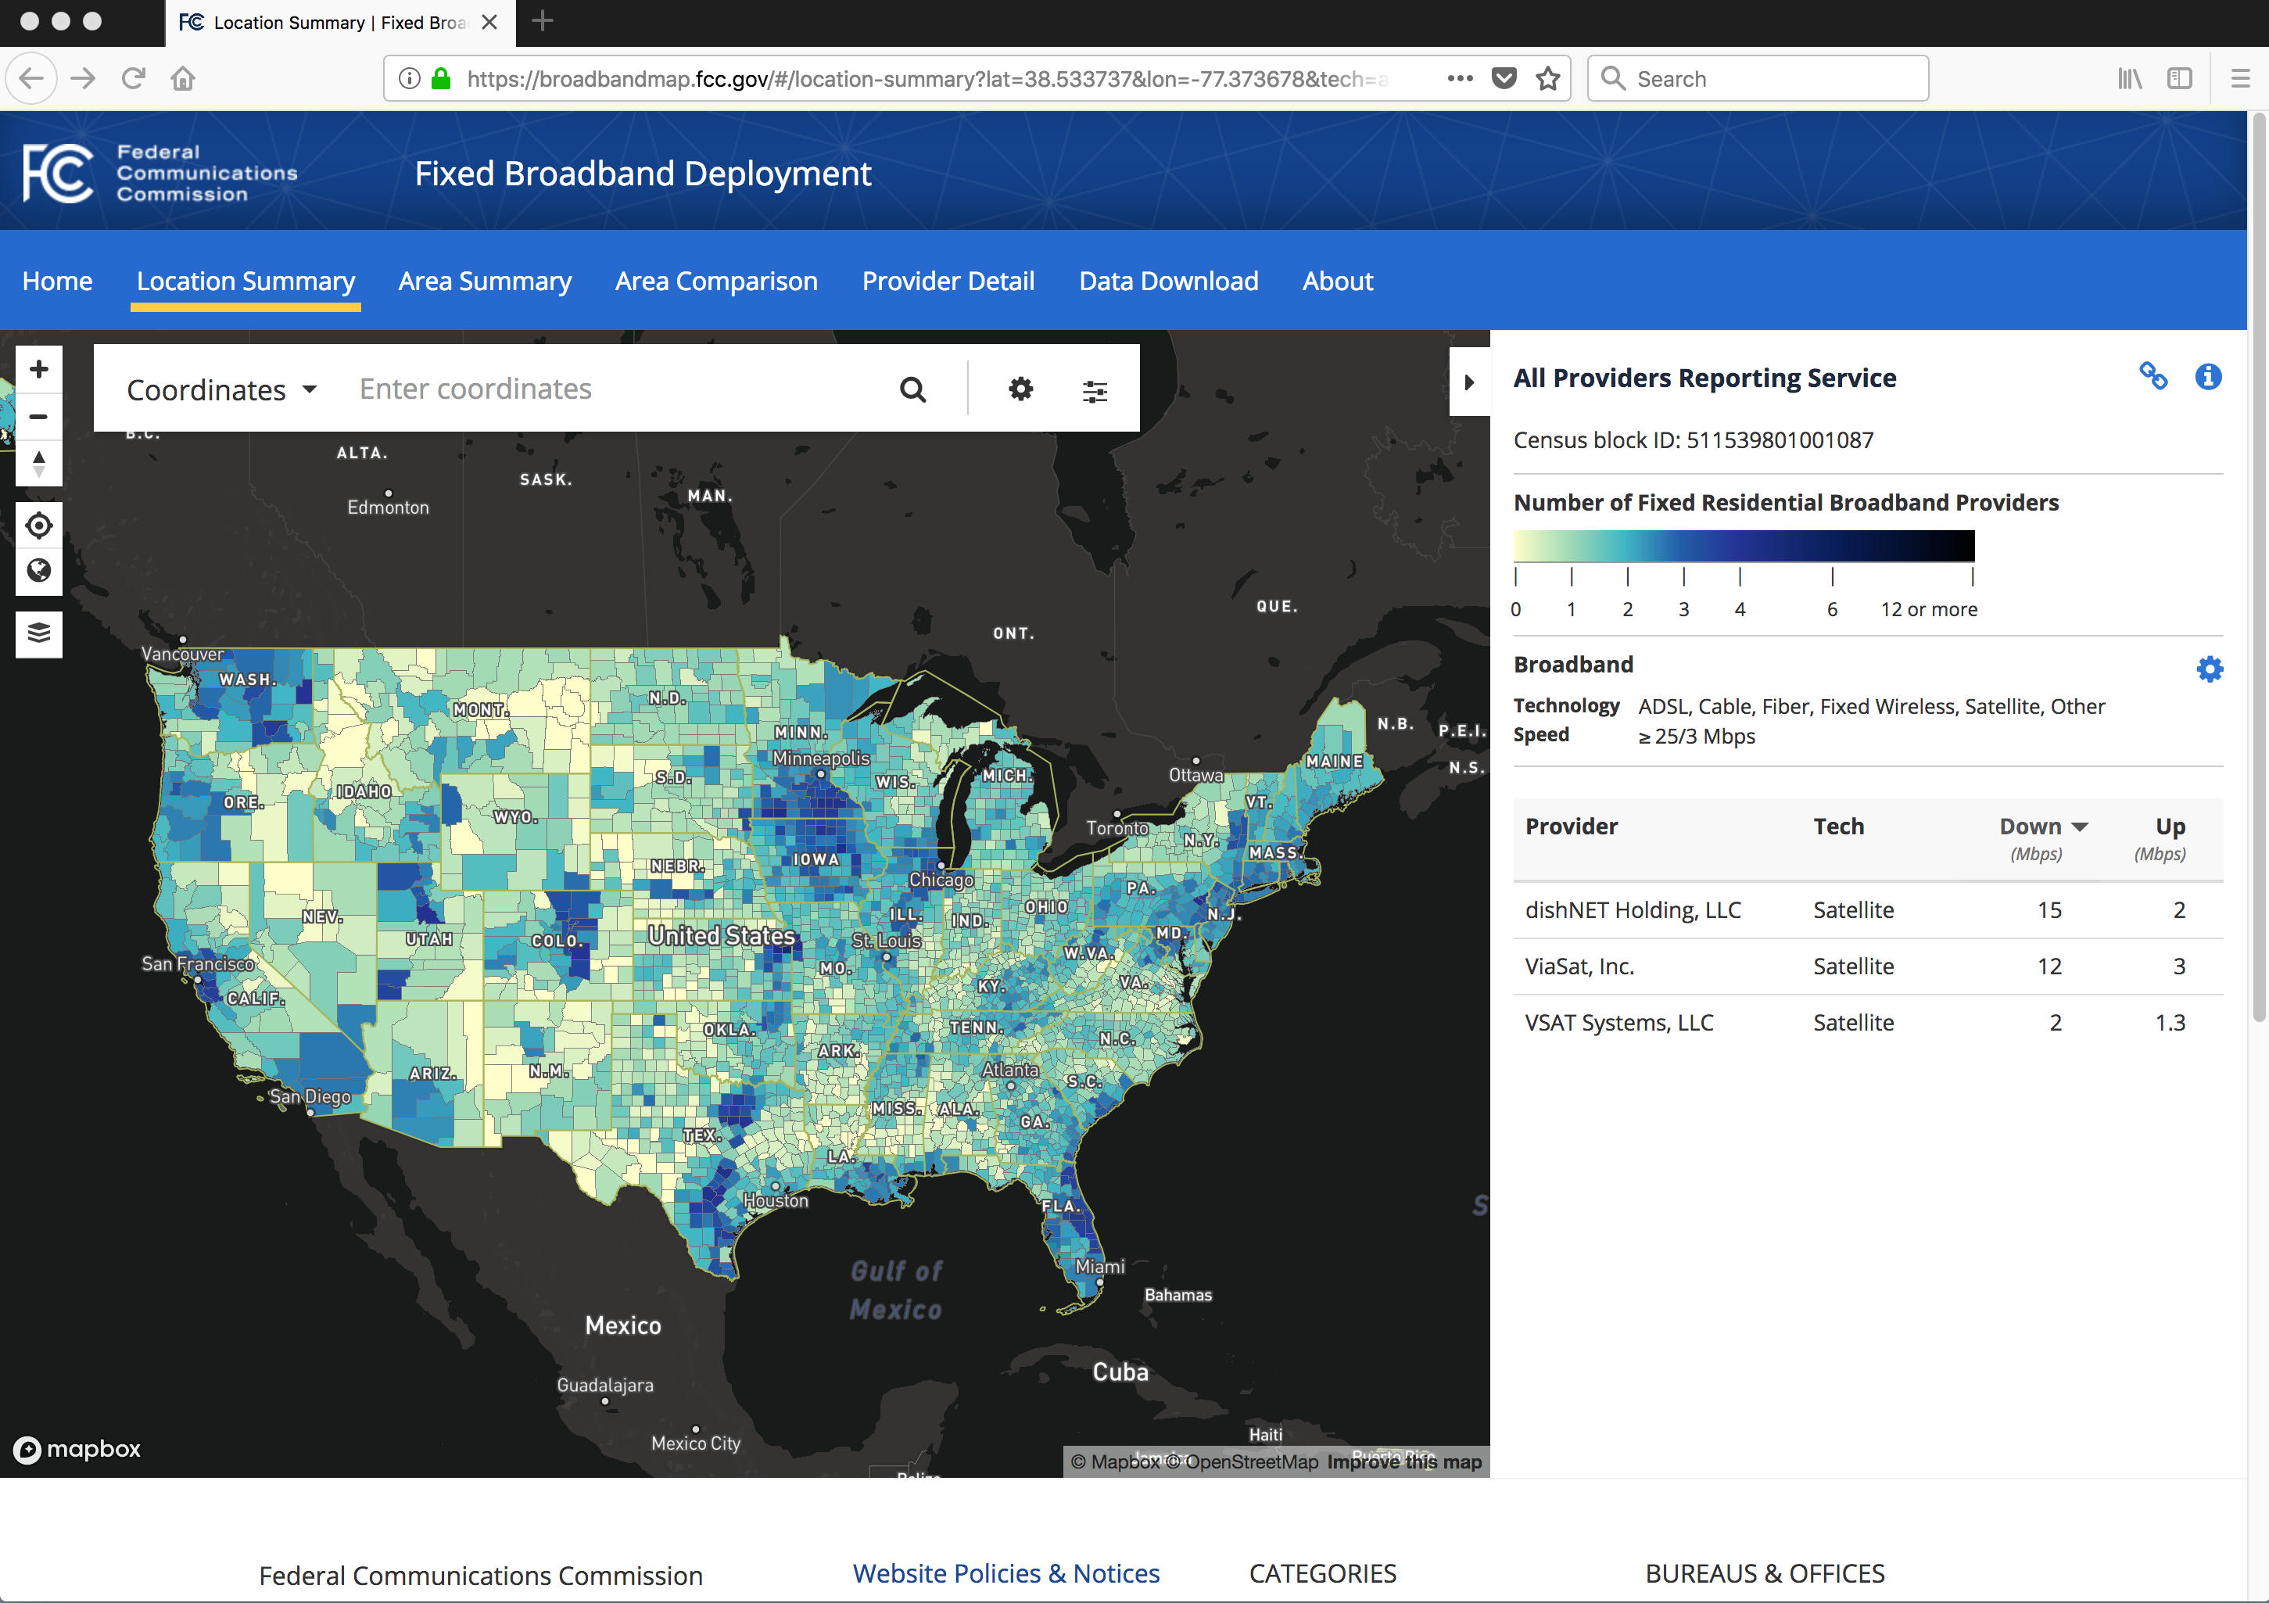This screenshot has width=2269, height=1603.
Task: Open the map layers stack icon
Action: pos(38,633)
